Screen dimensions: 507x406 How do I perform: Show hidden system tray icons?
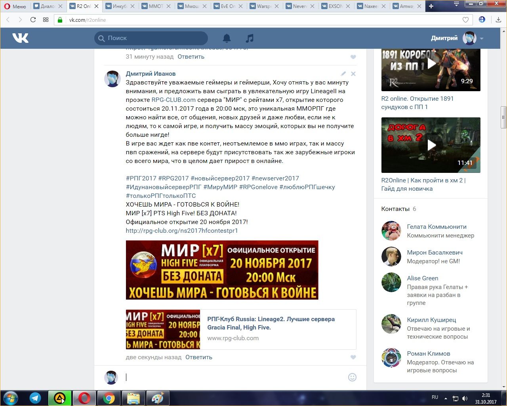[446, 398]
